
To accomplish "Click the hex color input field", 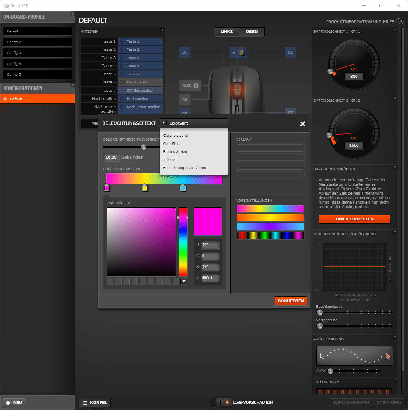I will pyautogui.click(x=210, y=278).
